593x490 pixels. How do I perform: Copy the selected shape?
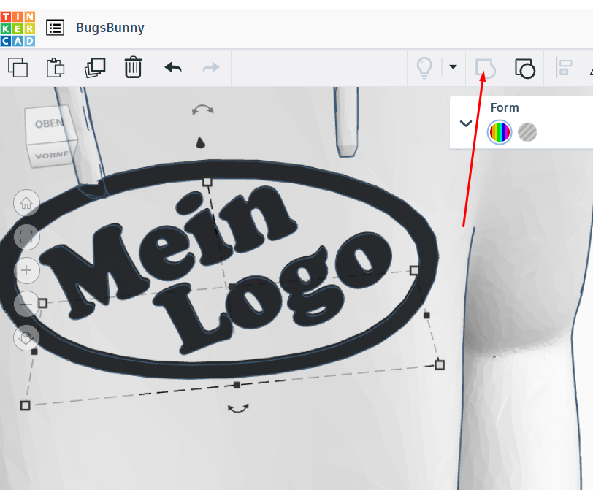pos(18,68)
